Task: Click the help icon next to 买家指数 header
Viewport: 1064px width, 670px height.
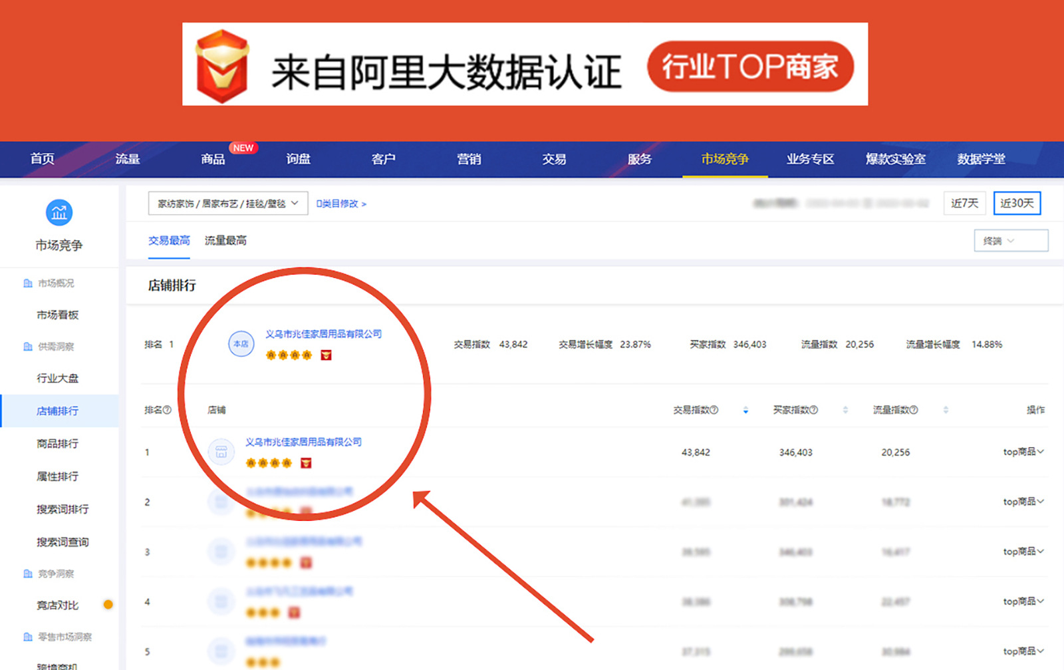Action: pyautogui.click(x=814, y=410)
